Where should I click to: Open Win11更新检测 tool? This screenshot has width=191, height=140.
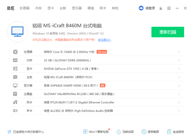pos(96,132)
